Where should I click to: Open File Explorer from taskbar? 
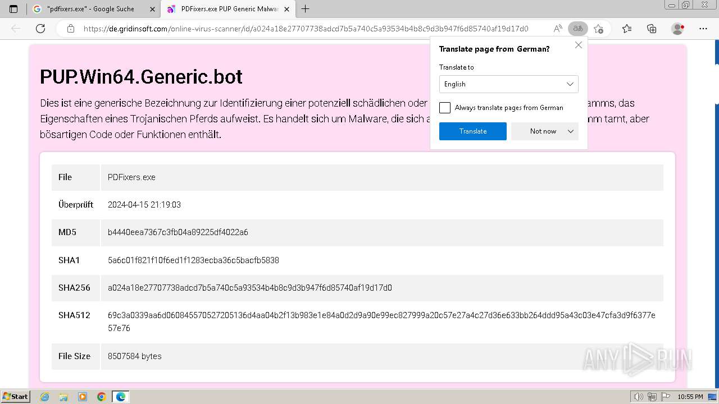coord(63,397)
